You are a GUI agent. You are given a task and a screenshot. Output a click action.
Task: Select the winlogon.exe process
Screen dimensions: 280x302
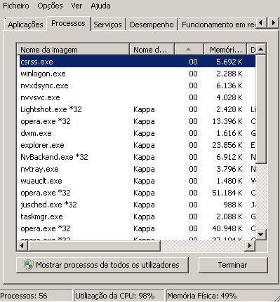[137, 74]
